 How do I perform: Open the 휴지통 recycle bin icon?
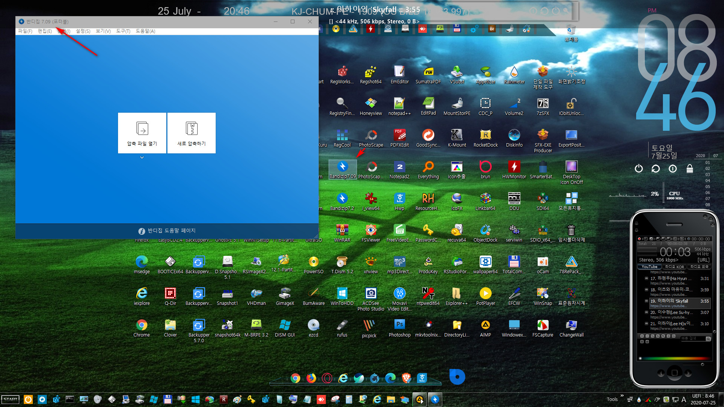571,33
